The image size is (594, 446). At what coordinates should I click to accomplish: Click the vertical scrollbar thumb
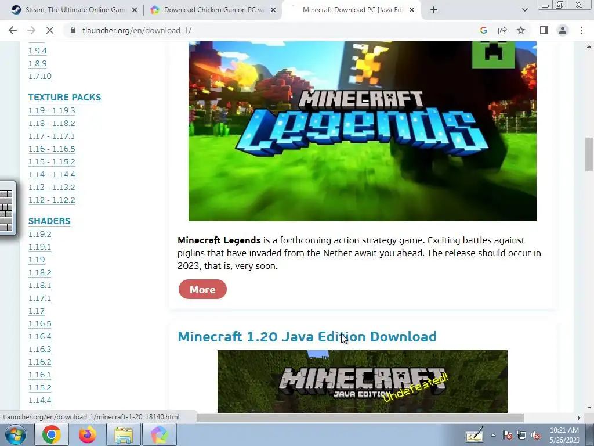click(589, 154)
